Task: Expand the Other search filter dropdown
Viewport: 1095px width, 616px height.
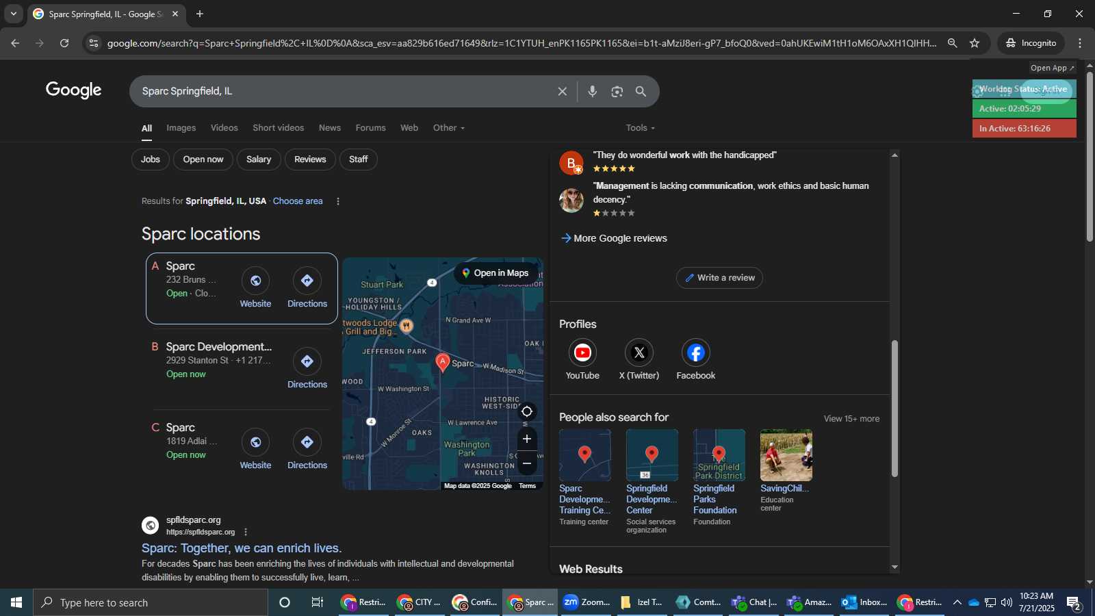Action: (449, 128)
